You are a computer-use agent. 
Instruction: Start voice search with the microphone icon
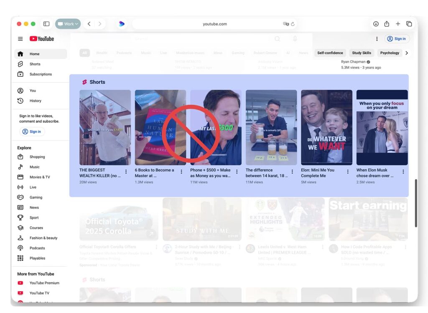click(295, 38)
